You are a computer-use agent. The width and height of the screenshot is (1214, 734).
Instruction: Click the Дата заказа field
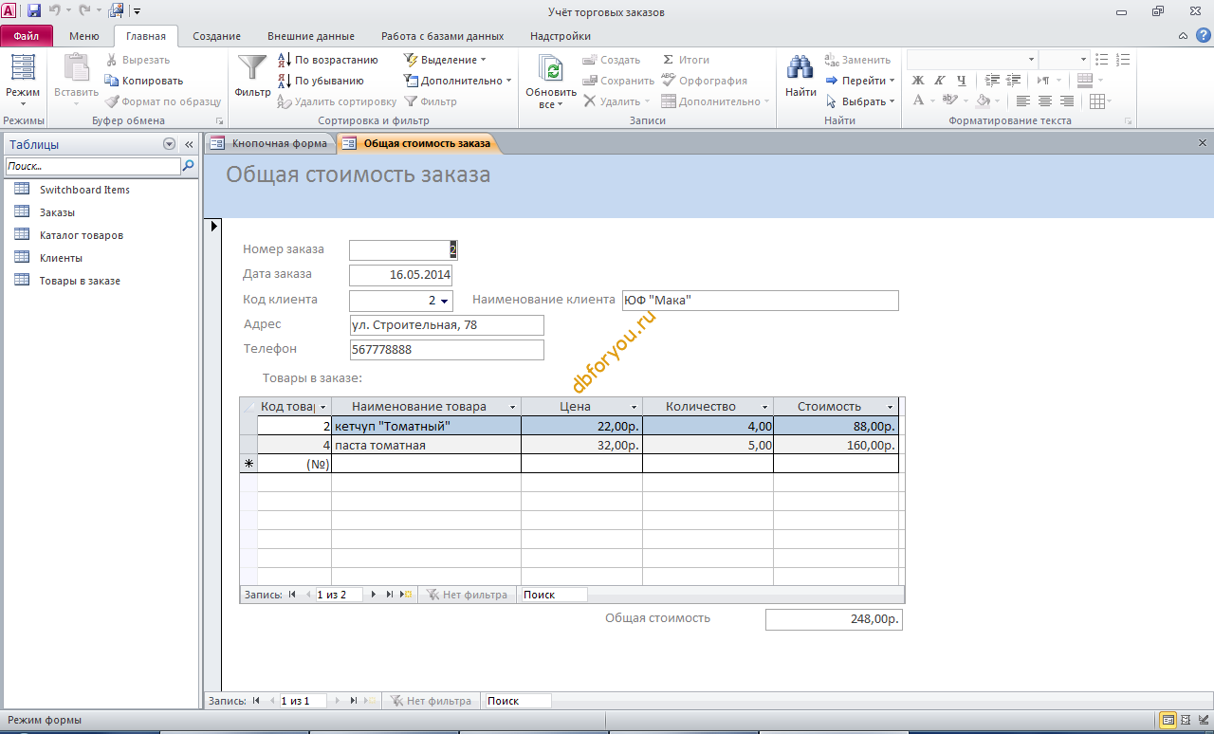400,275
